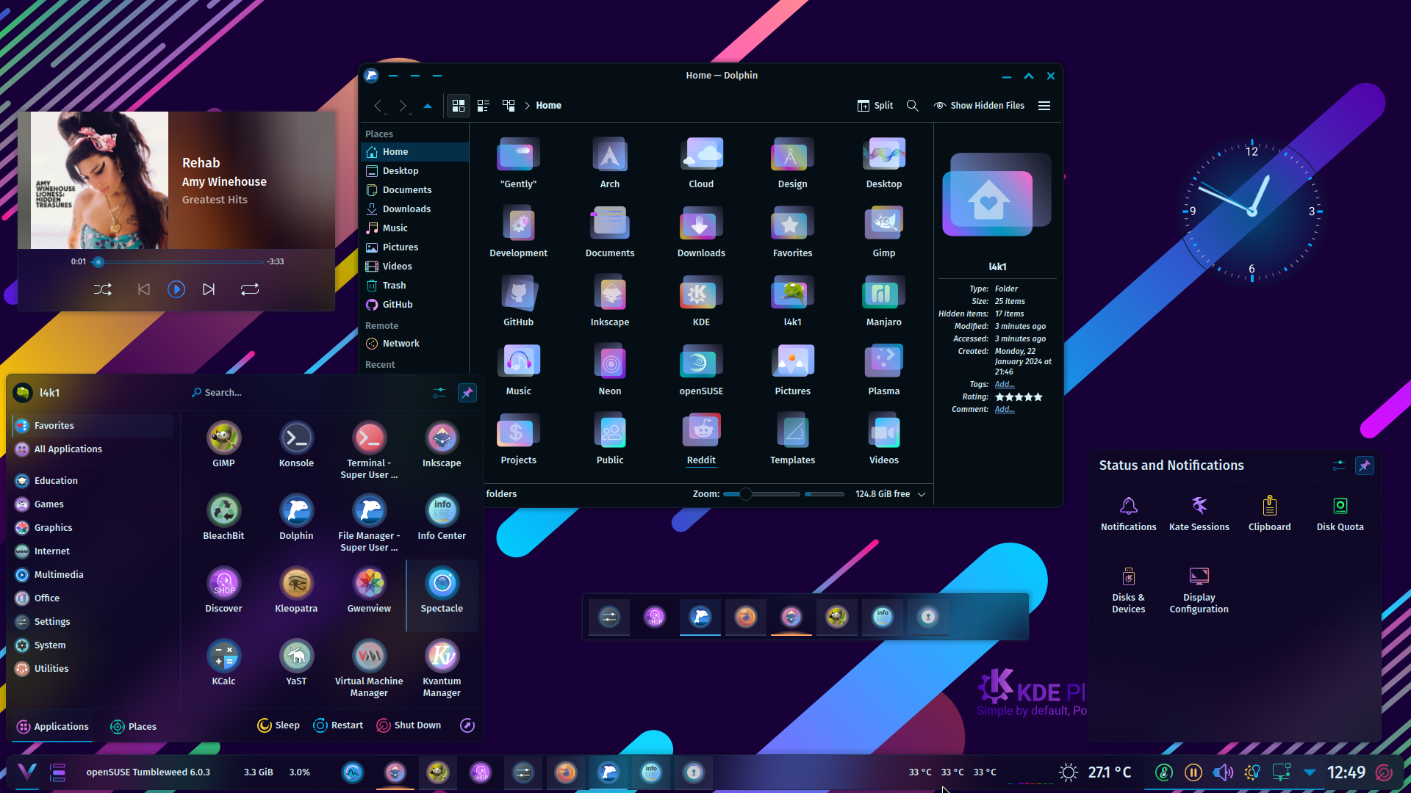Open the Notifications tray entry
The image size is (1411, 793).
[x=1128, y=513]
